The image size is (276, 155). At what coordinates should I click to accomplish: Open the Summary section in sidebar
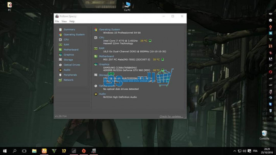point(69,29)
